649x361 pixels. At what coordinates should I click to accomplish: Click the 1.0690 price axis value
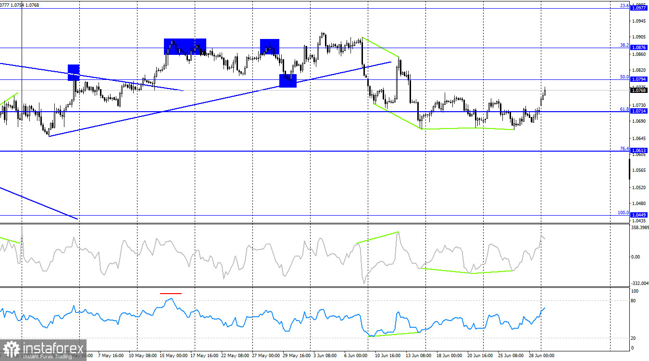(x=639, y=121)
